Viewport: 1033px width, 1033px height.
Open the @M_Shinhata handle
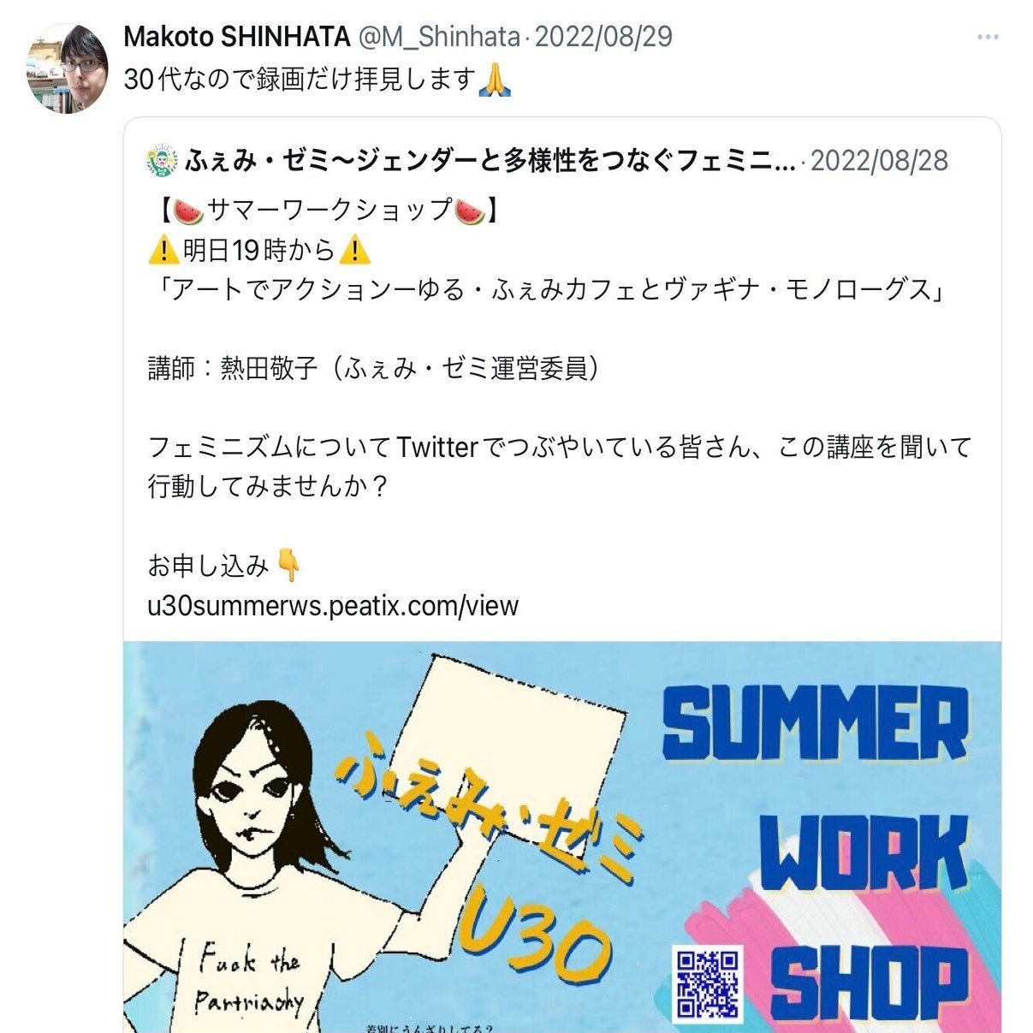pyautogui.click(x=438, y=37)
